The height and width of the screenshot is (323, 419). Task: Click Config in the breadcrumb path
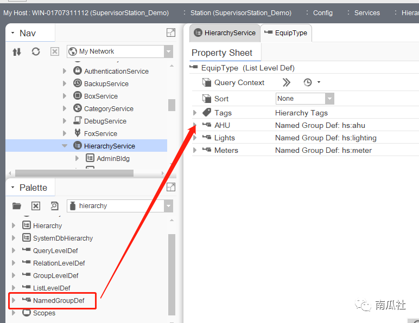click(x=323, y=12)
